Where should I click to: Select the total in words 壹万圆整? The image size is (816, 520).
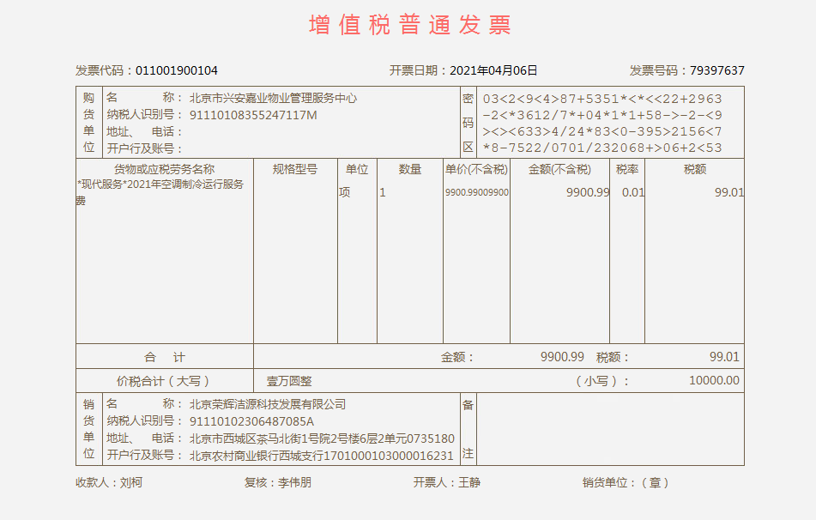click(289, 381)
